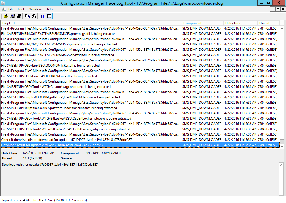Sort by the Component column header
Image resolution: width=286 pixels, height=203 pixels.
tap(203, 23)
